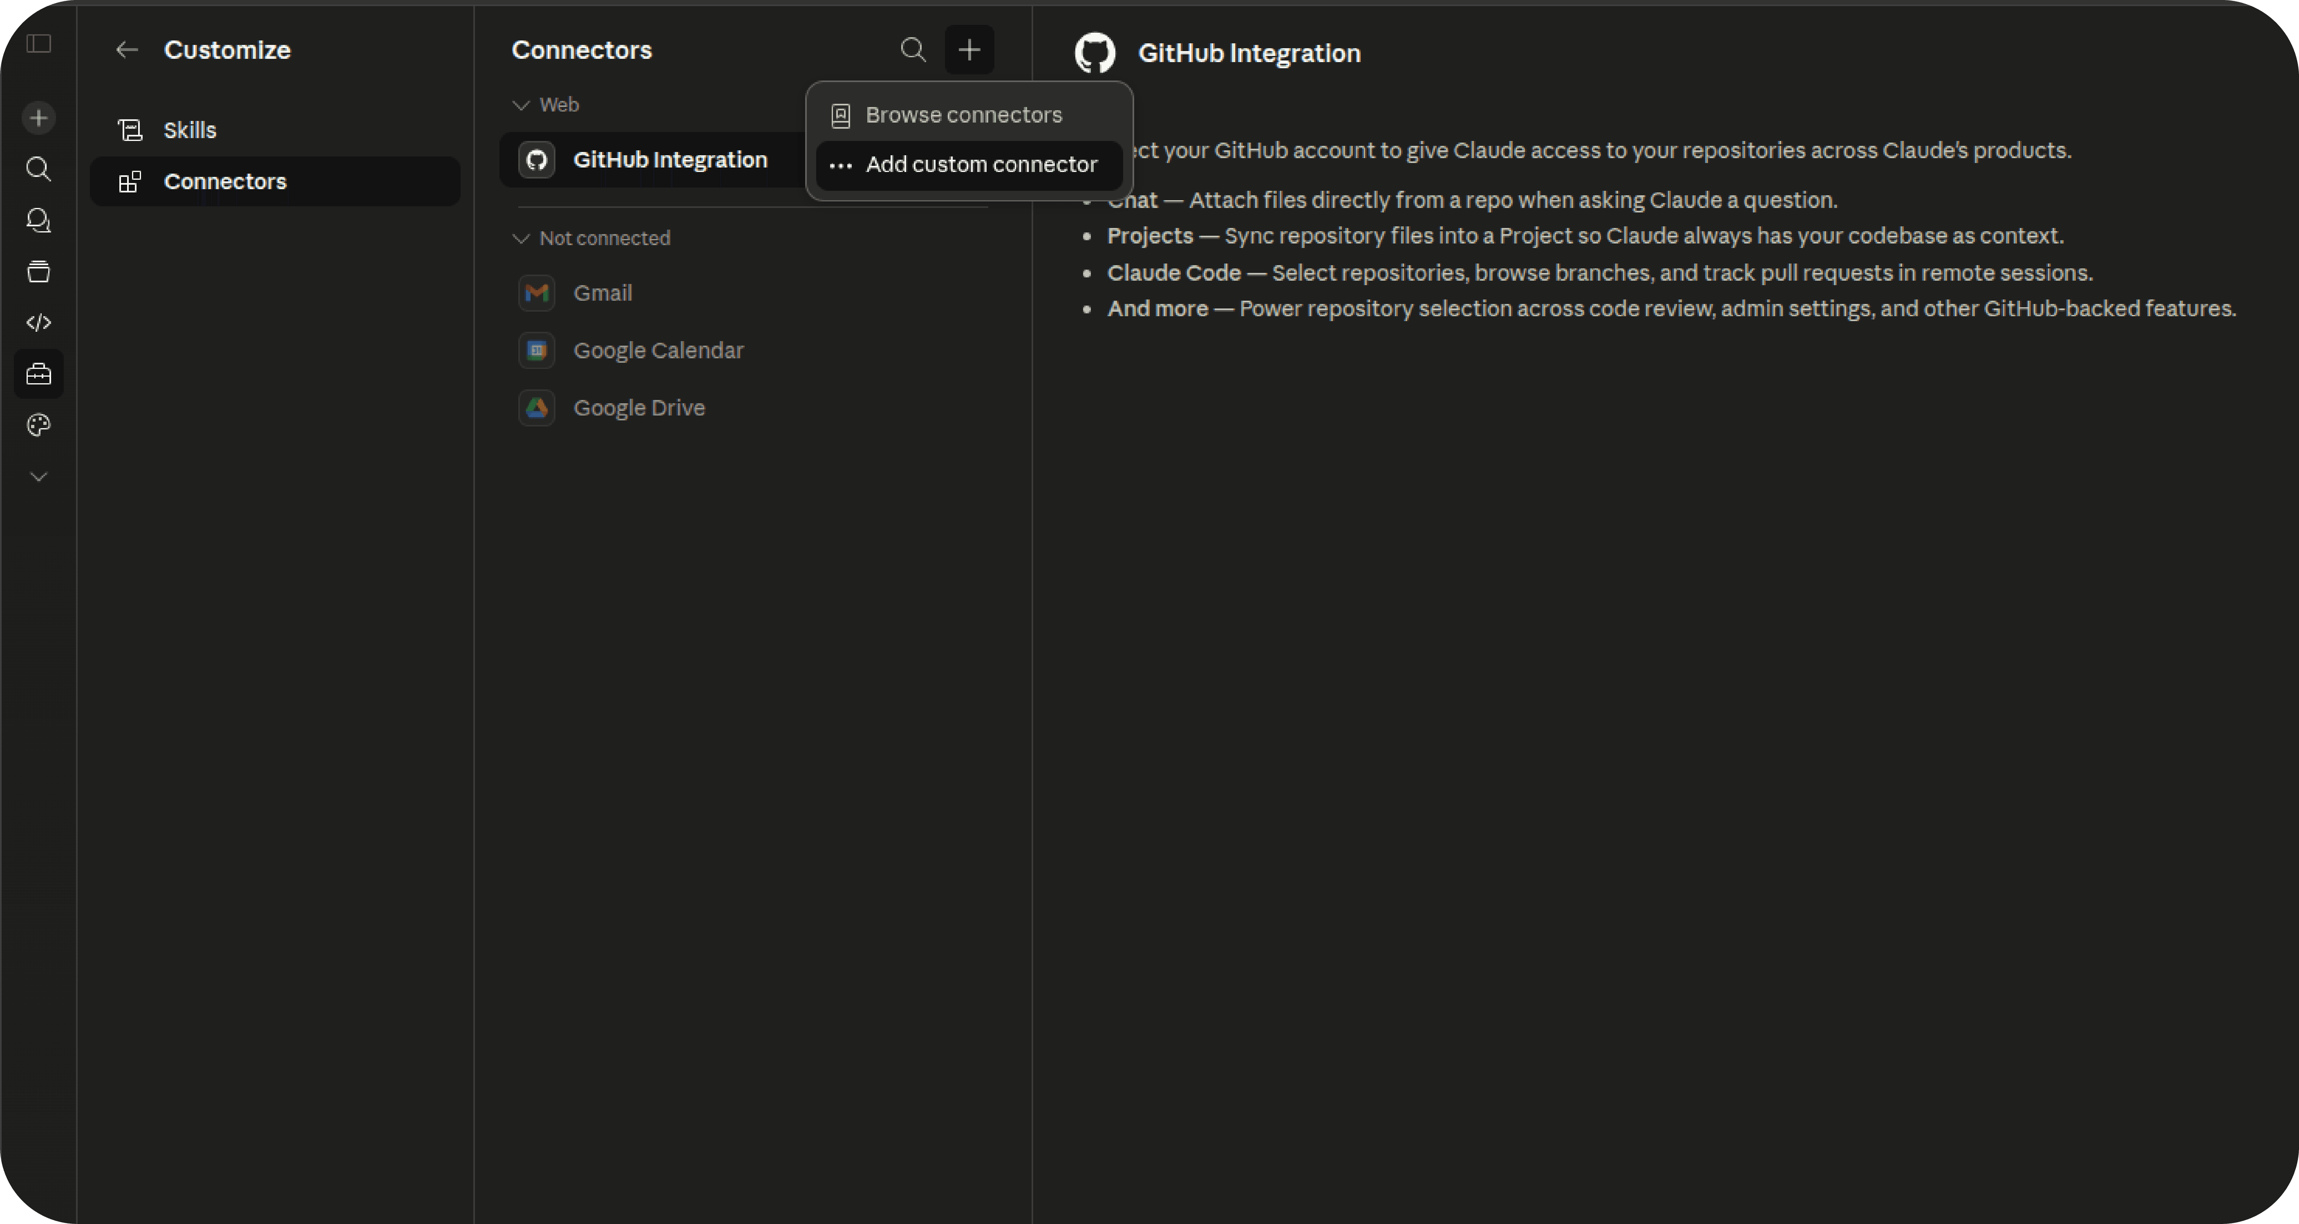The height and width of the screenshot is (1224, 2299).
Task: Go back using Customize arrow
Action: tap(127, 50)
